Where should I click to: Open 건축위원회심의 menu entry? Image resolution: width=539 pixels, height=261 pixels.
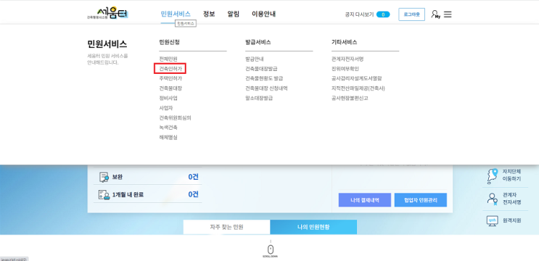point(175,117)
